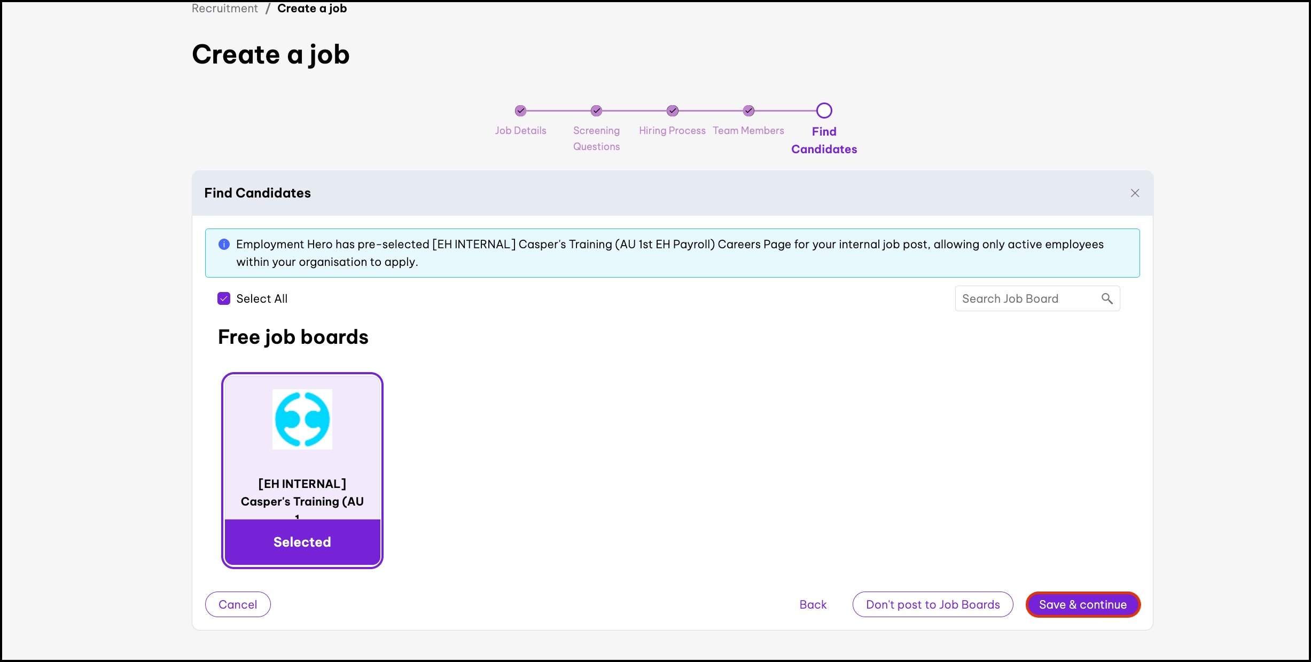This screenshot has width=1311, height=662.
Task: Click the Find Candidates current step circle
Action: tap(824, 111)
